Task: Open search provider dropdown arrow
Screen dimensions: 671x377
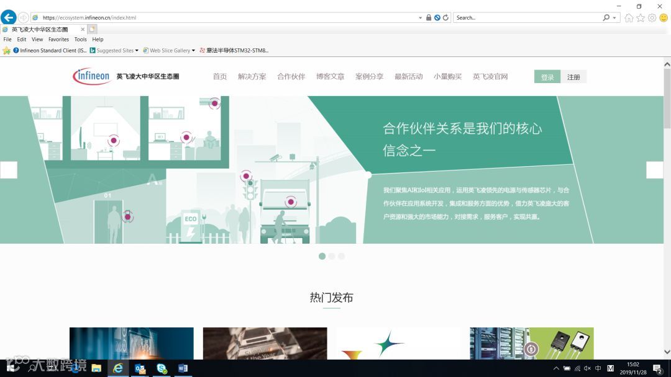Action: point(614,18)
